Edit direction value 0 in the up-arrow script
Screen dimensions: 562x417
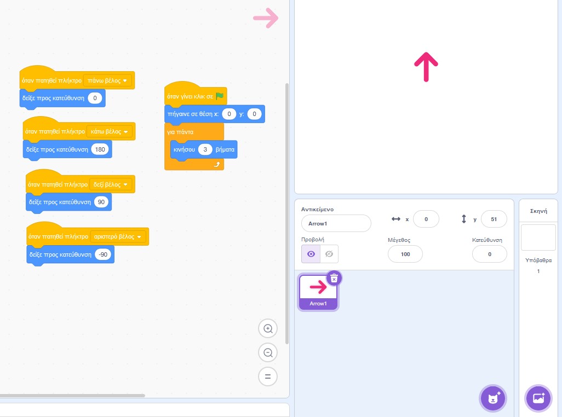pyautogui.click(x=95, y=98)
